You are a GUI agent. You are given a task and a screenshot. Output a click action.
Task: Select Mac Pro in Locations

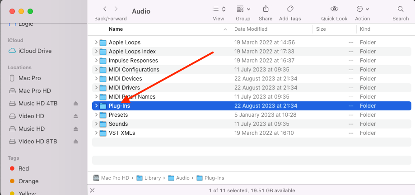pyautogui.click(x=30, y=78)
